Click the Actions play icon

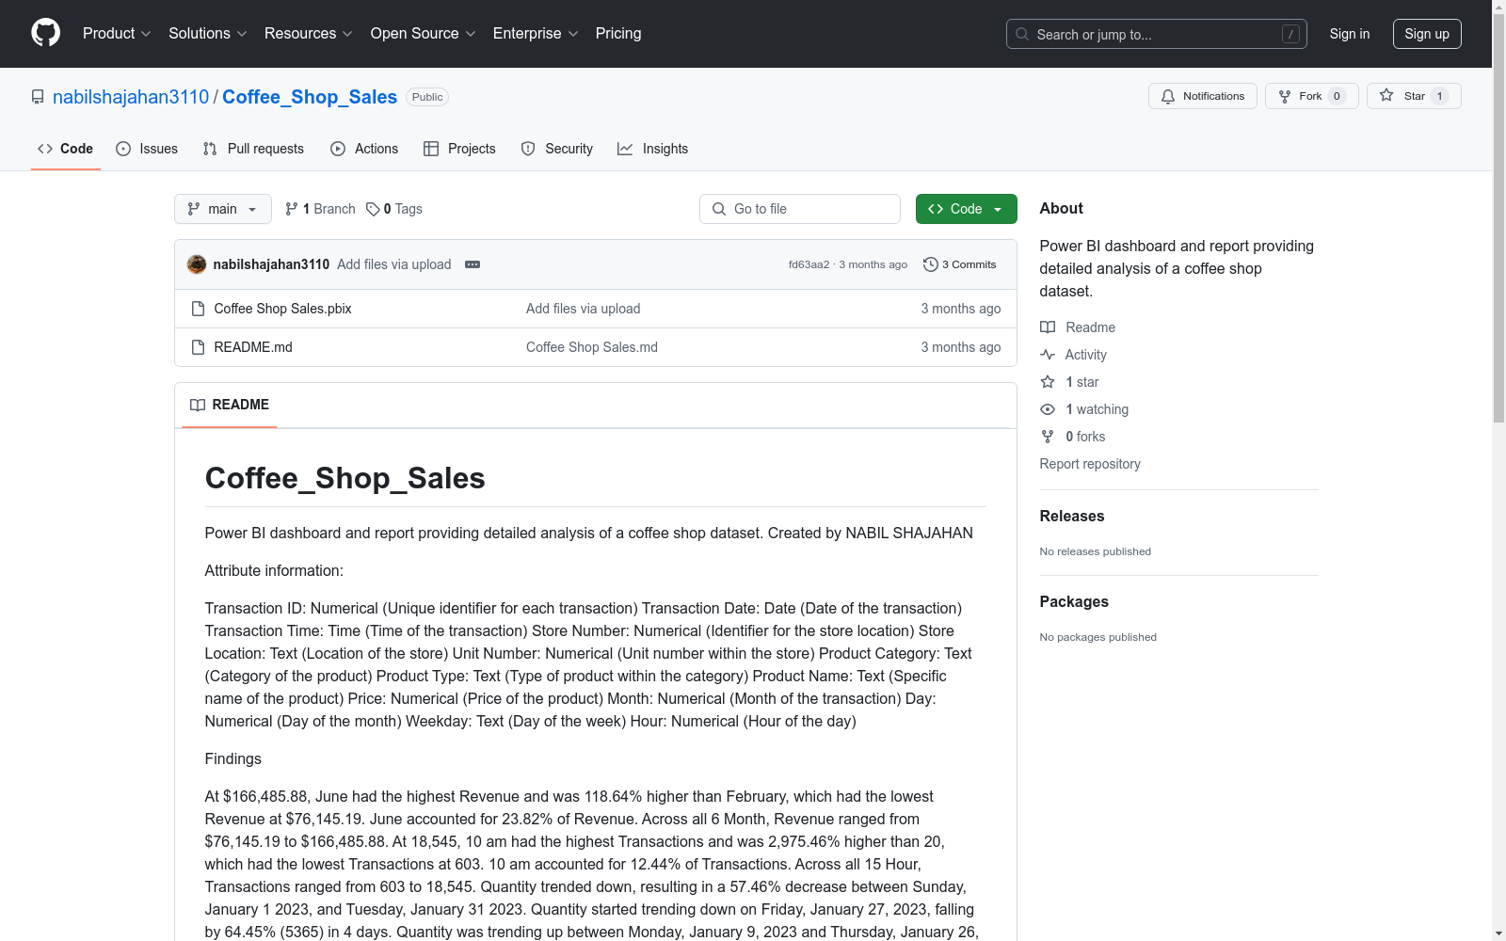point(338,149)
